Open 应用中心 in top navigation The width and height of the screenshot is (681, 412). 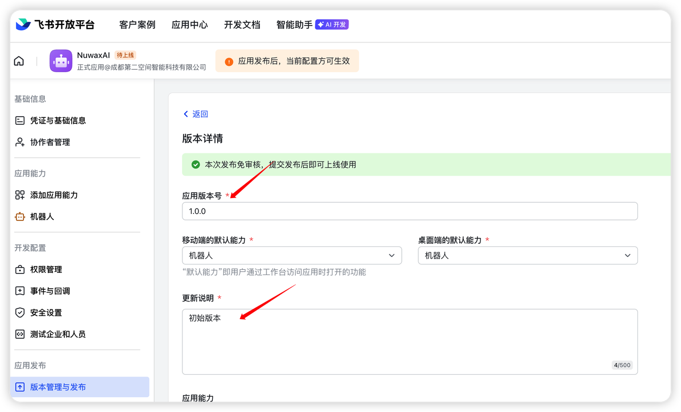[189, 25]
